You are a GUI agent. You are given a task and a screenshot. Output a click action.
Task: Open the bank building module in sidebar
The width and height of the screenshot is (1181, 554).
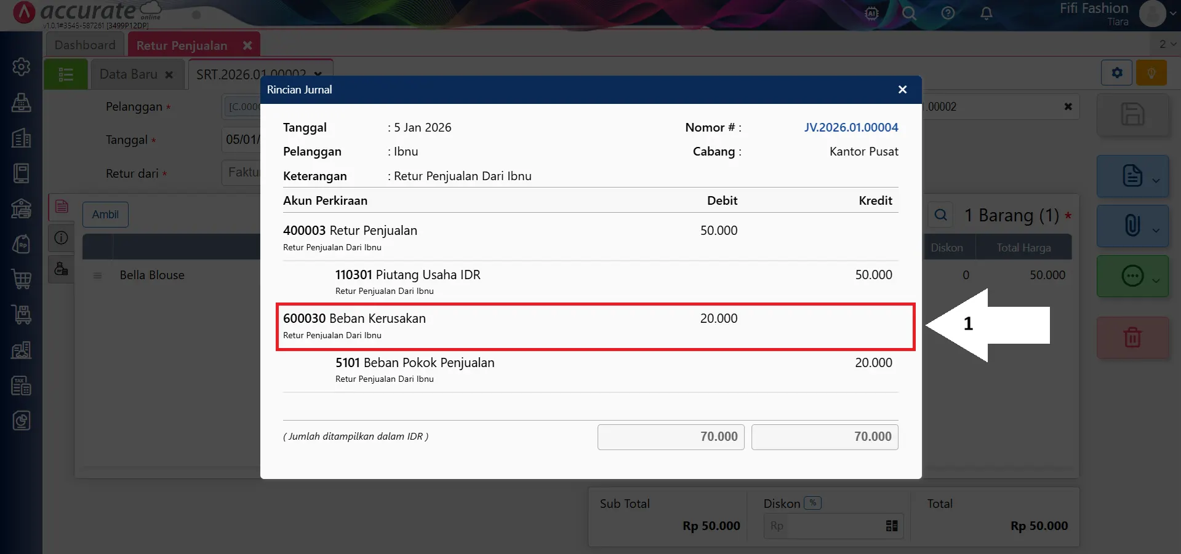click(x=22, y=209)
